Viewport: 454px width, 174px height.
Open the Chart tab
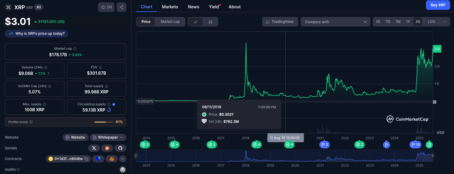(x=147, y=7)
